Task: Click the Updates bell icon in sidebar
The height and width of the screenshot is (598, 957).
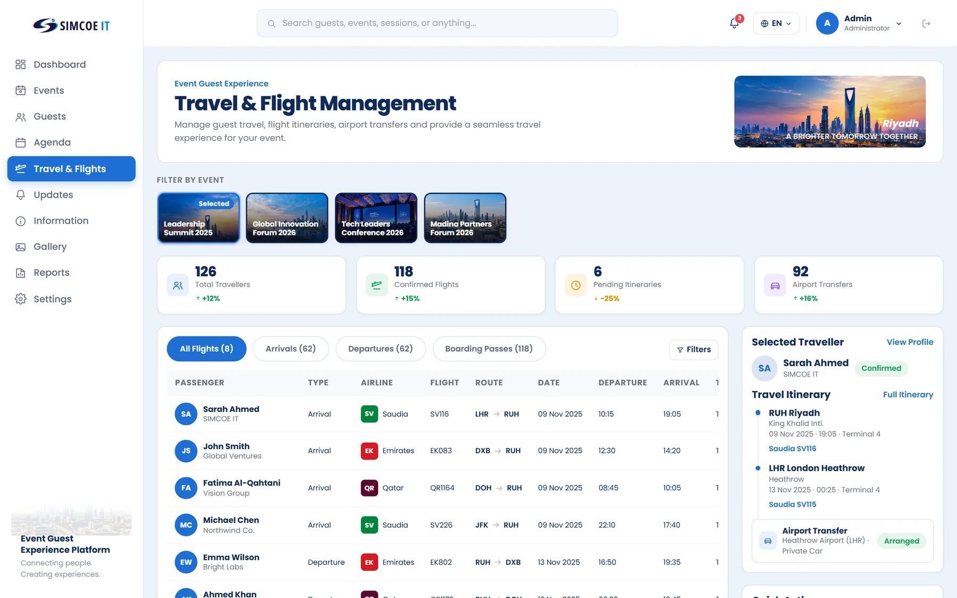Action: [x=21, y=195]
